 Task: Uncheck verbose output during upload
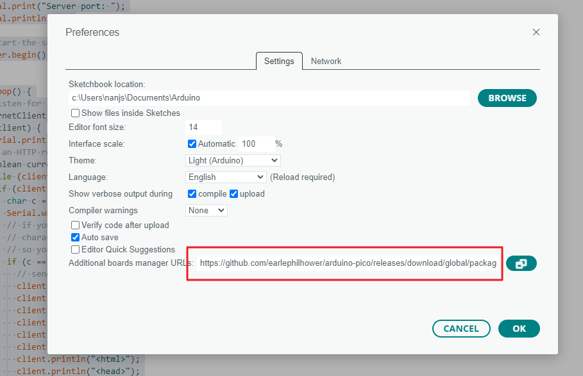tap(233, 193)
